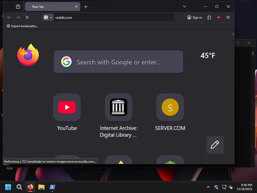Expand the list all tabs chevron
257x193 pixels.
184,7
